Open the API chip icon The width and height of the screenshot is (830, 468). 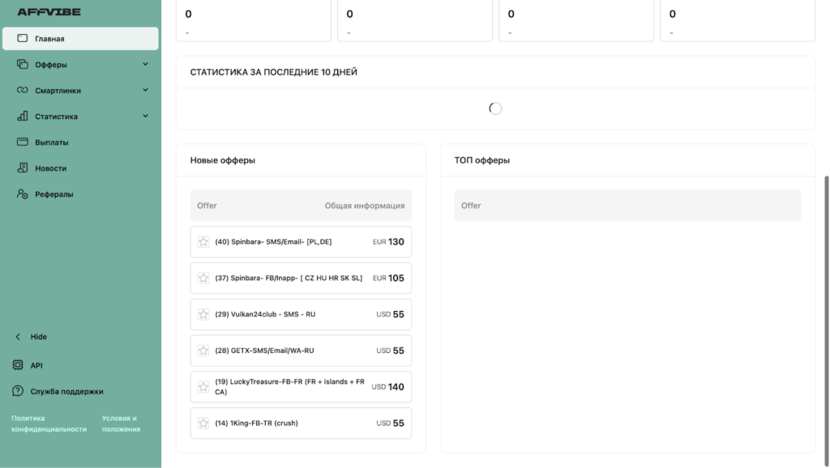(x=18, y=365)
